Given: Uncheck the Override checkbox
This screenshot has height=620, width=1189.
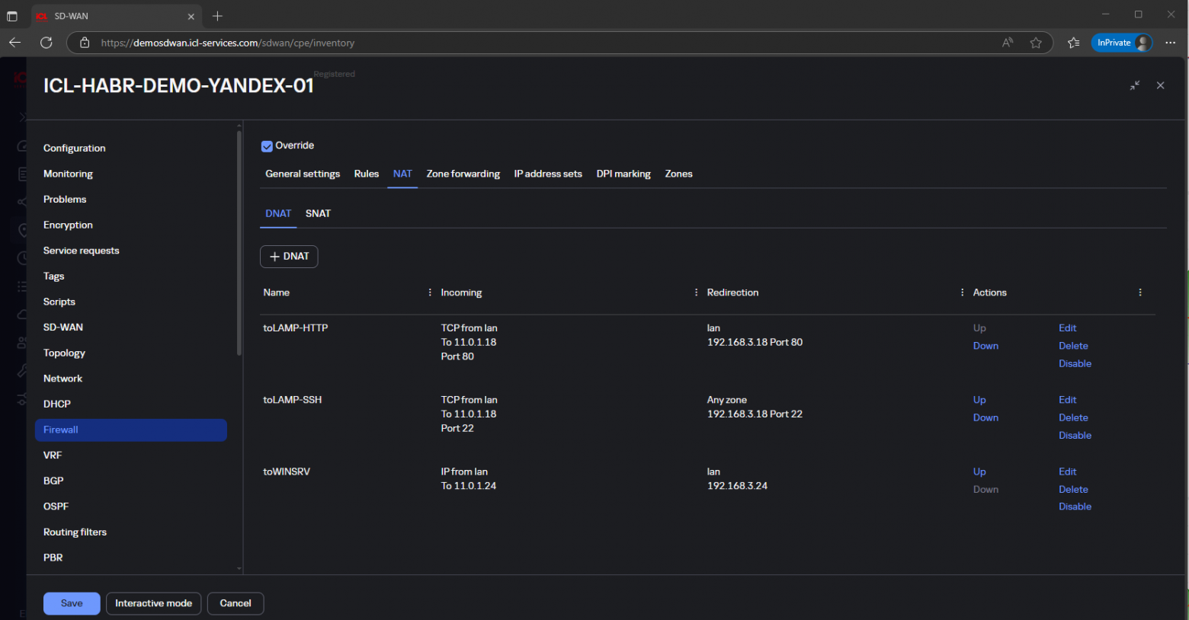Looking at the screenshot, I should click(x=267, y=146).
